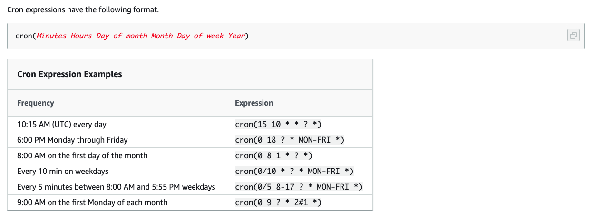Screen dimensions: 594x217
Task: Click the cron(15 10 * * ? *) expression
Action: click(278, 125)
